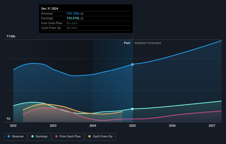Click the blue Revenue legend dot

(9, 136)
